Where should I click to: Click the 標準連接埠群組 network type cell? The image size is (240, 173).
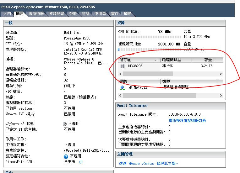[x=175, y=87]
